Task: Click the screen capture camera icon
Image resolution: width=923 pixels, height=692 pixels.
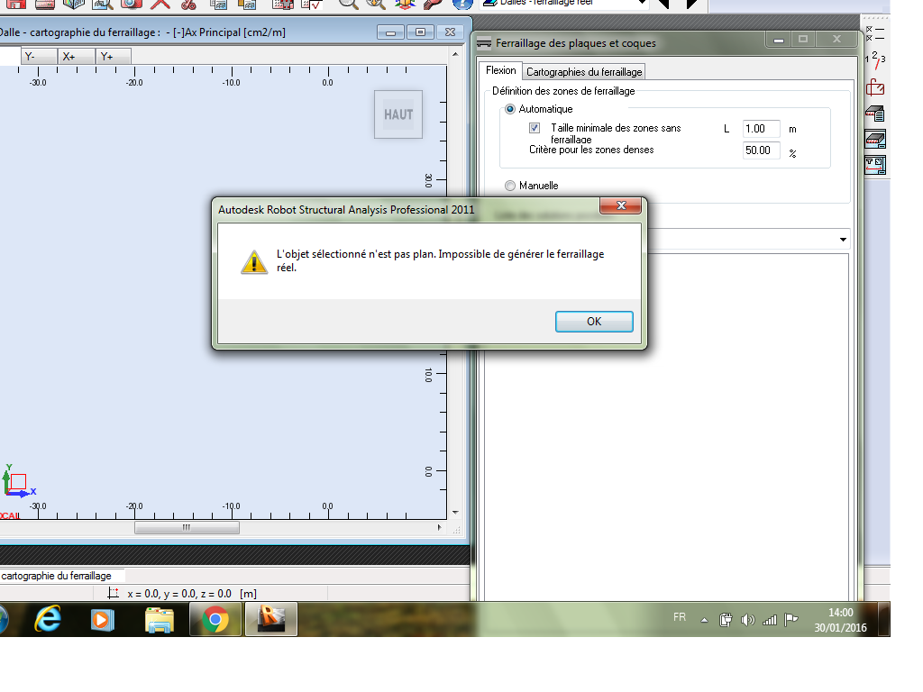Action: 132,4
